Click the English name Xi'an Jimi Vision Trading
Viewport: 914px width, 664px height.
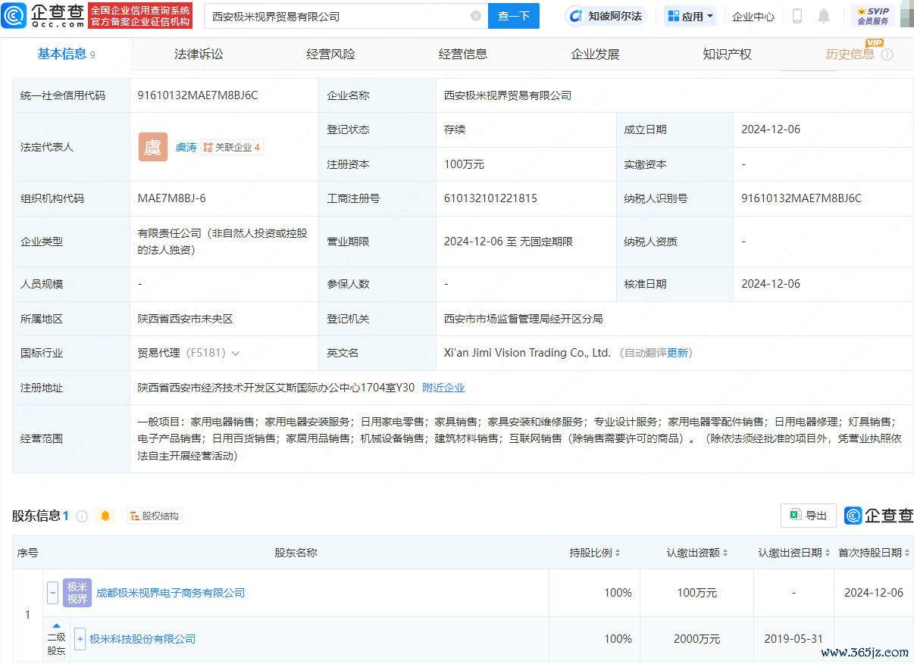click(527, 353)
